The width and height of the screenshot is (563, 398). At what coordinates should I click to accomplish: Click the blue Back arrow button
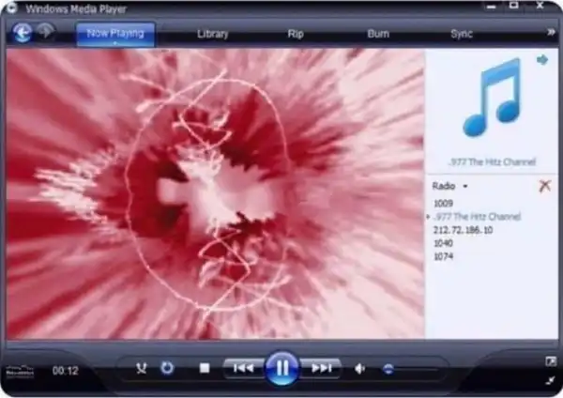pyautogui.click(x=23, y=33)
